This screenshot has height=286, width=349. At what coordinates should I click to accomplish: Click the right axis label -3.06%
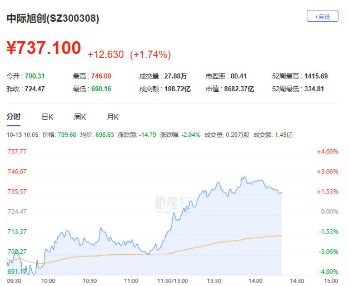coord(328,252)
